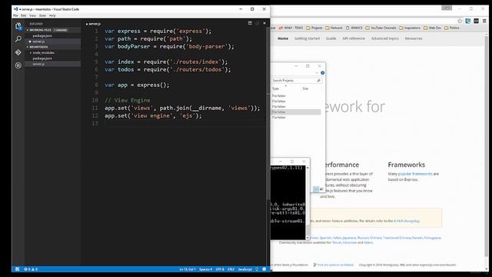Open the Projects bookmark folder
This screenshot has height=277, width=492.
coord(314,28)
